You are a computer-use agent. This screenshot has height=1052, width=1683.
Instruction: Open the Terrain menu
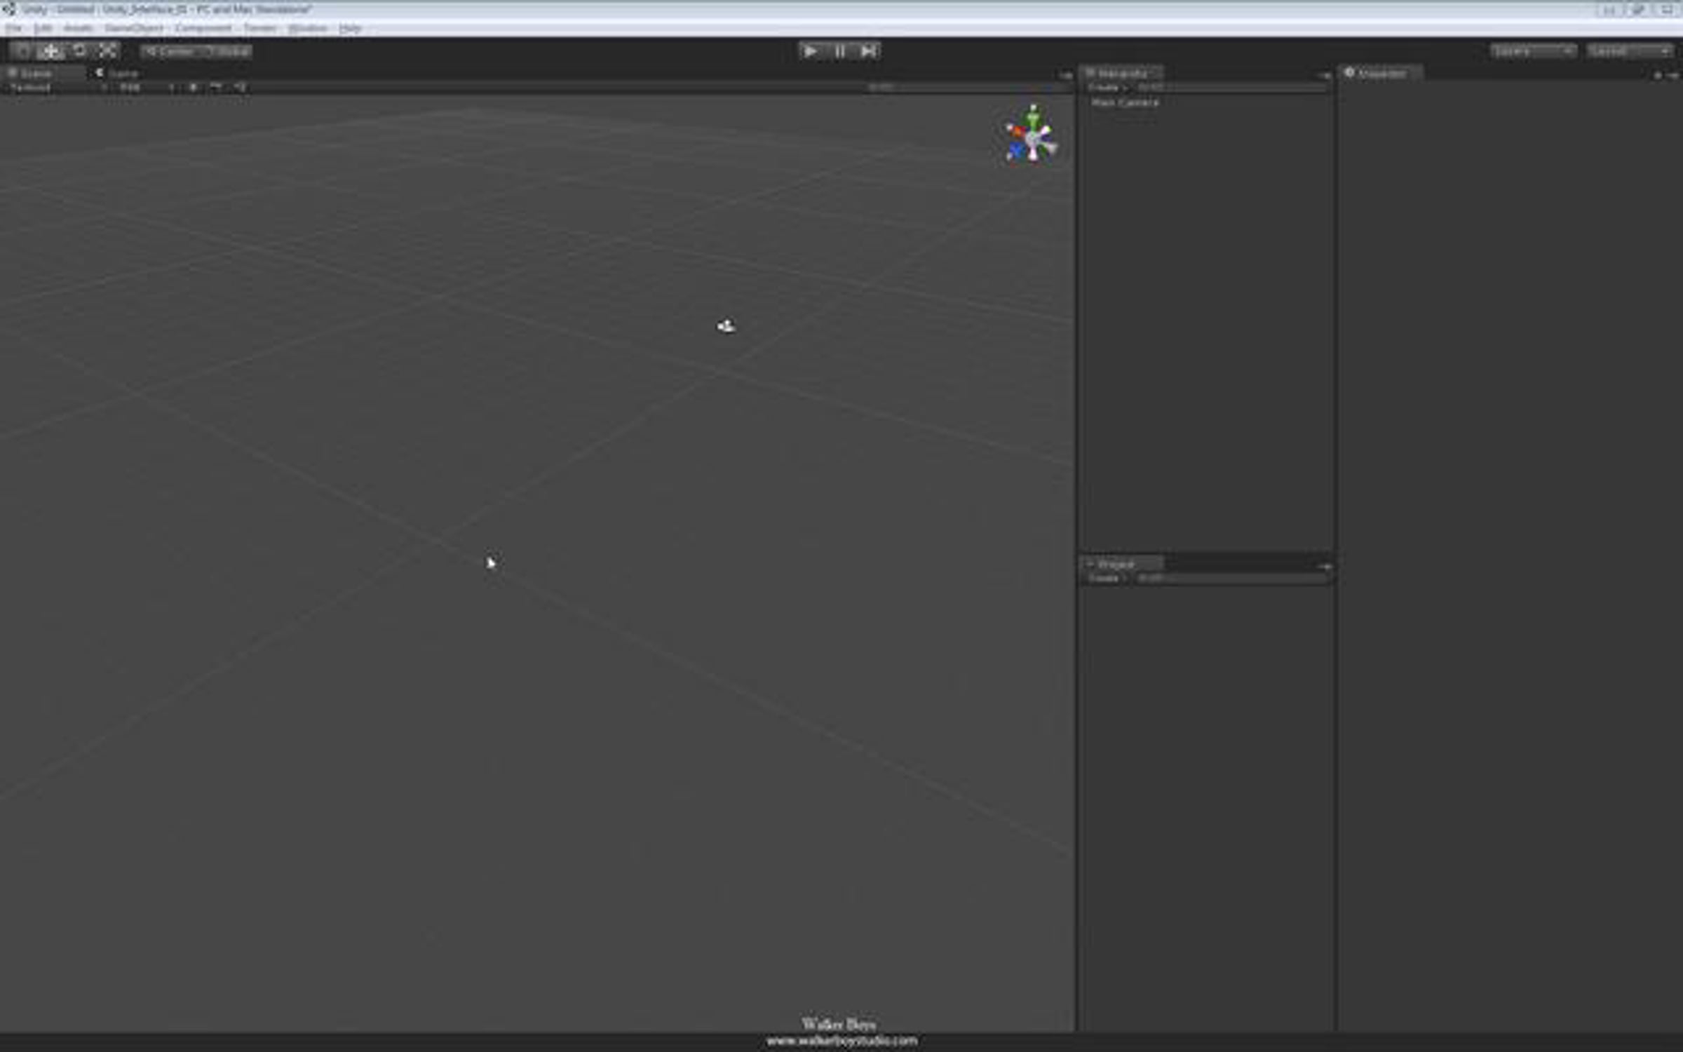pyautogui.click(x=260, y=29)
